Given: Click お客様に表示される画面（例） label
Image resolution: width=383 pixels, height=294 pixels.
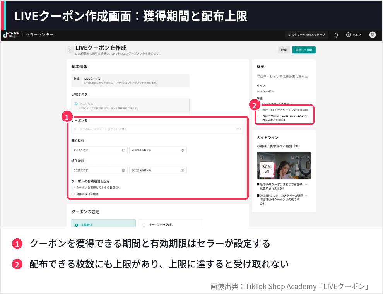Looking at the screenshot, I should tap(278, 146).
